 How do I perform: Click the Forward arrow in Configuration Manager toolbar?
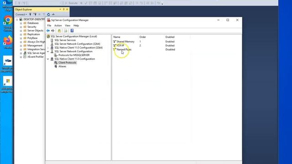53,31
